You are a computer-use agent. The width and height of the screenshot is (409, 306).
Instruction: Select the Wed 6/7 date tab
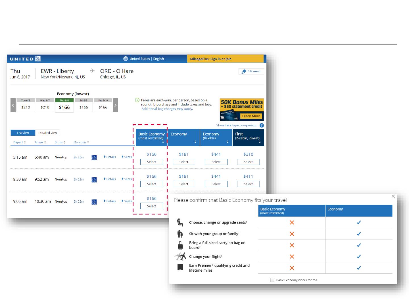pos(45,105)
